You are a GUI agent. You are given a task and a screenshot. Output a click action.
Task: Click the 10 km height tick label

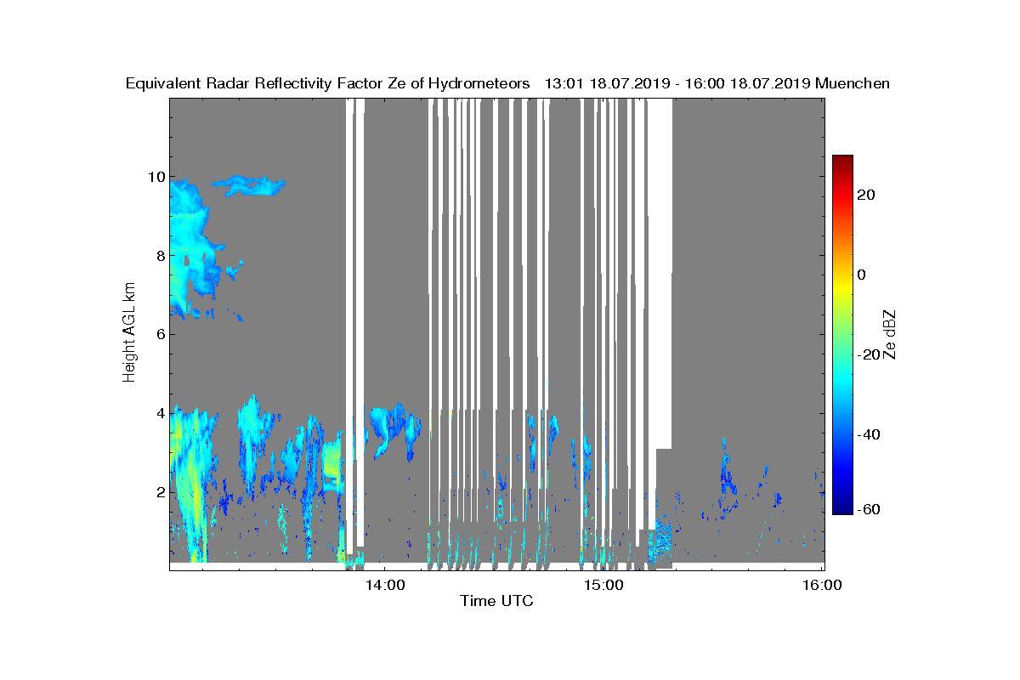click(x=154, y=177)
